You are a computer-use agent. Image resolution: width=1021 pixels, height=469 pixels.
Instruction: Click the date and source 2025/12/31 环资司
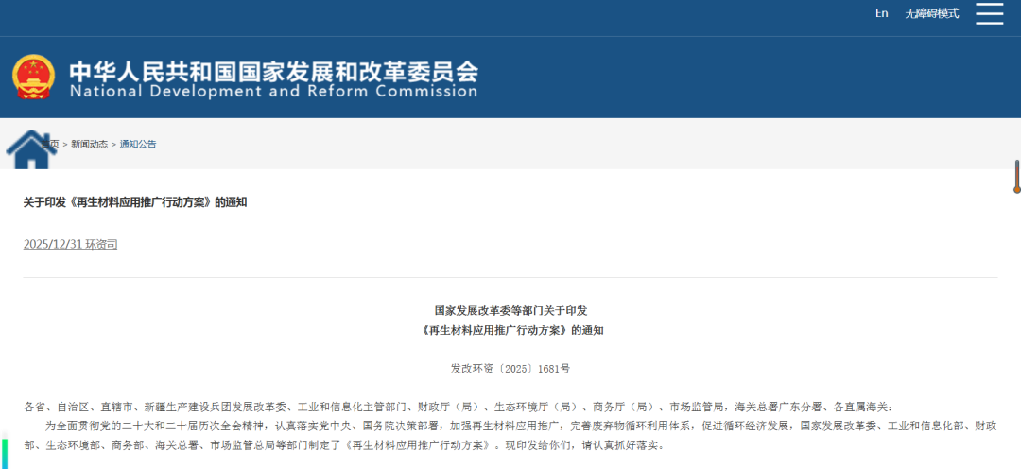coord(71,244)
